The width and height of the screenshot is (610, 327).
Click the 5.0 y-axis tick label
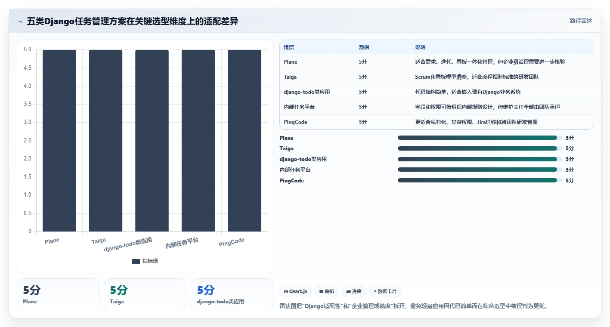[27, 49]
